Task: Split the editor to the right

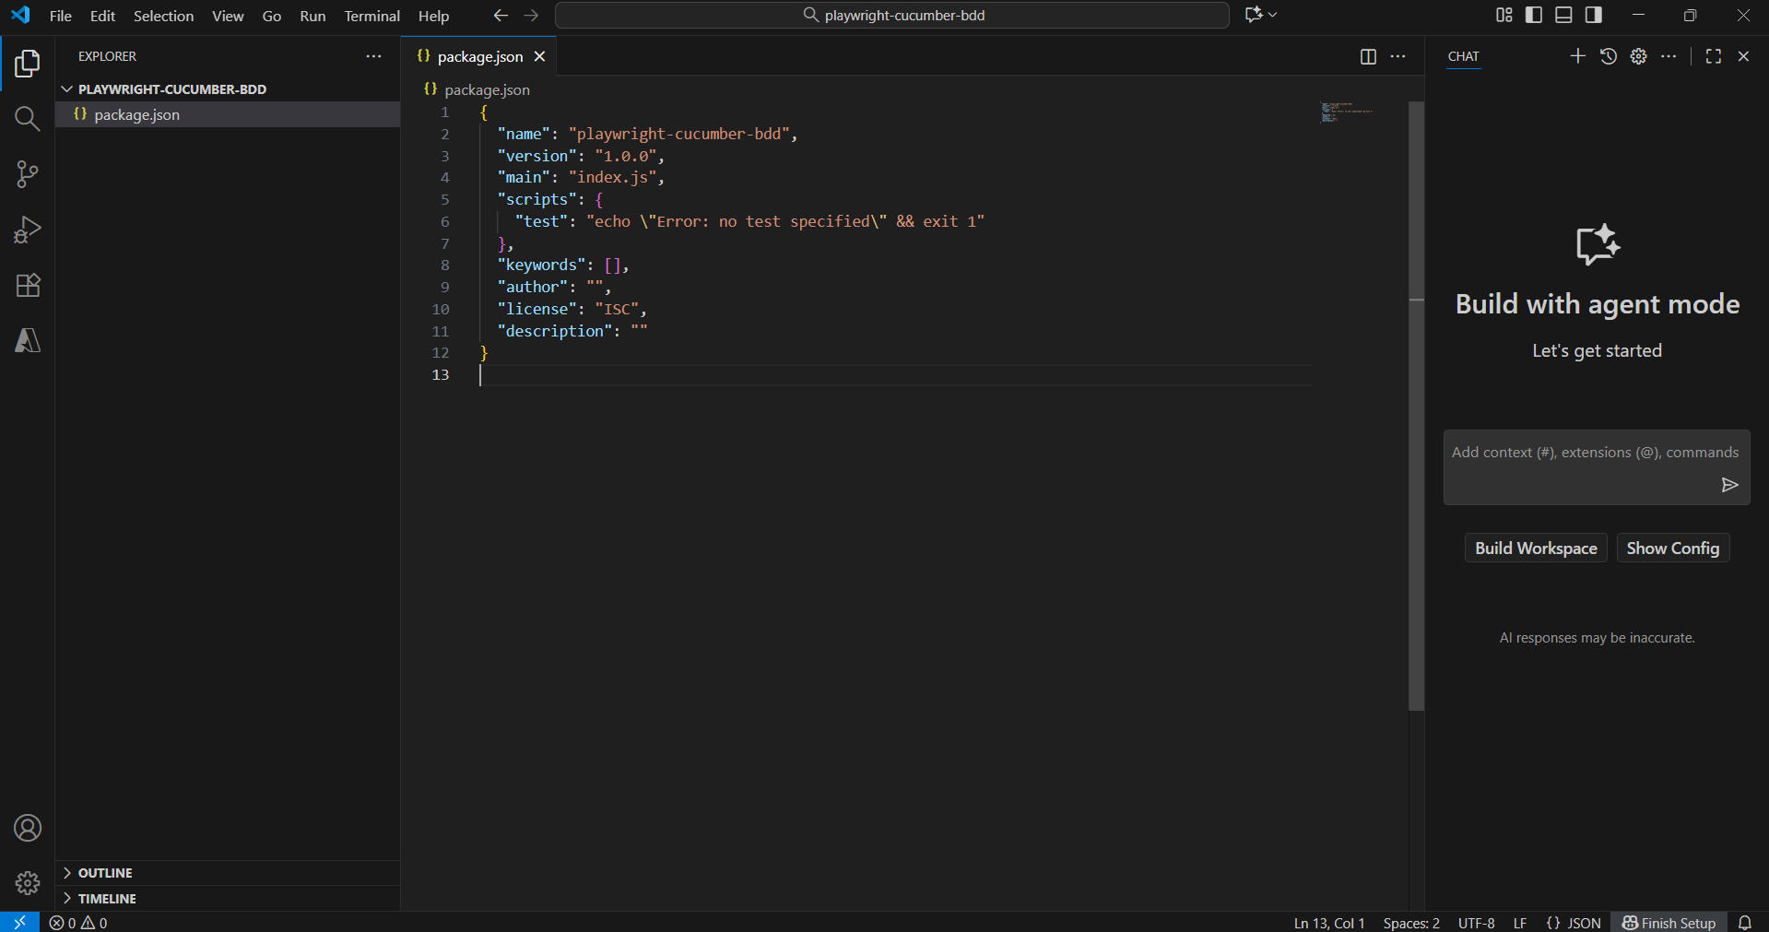Action: tap(1368, 56)
